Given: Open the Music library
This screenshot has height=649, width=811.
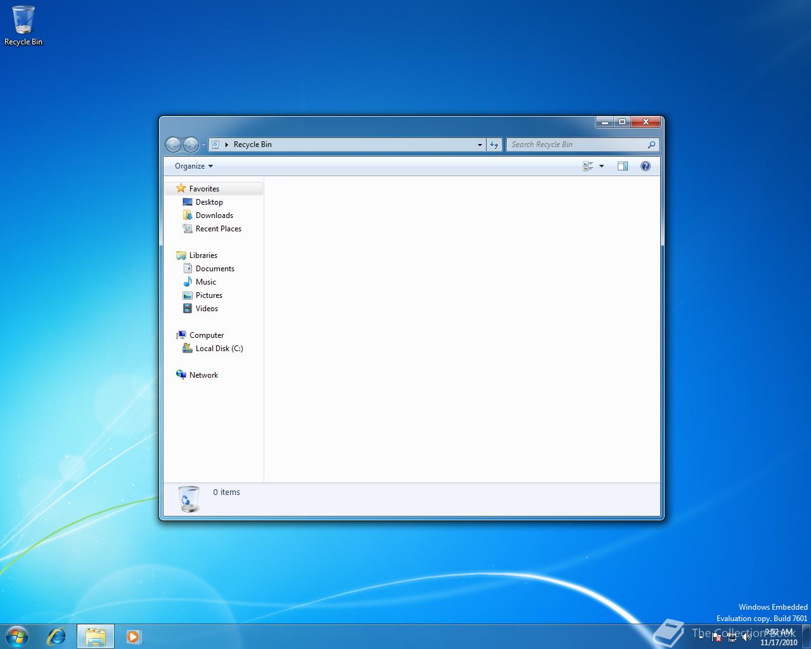Looking at the screenshot, I should [x=206, y=281].
